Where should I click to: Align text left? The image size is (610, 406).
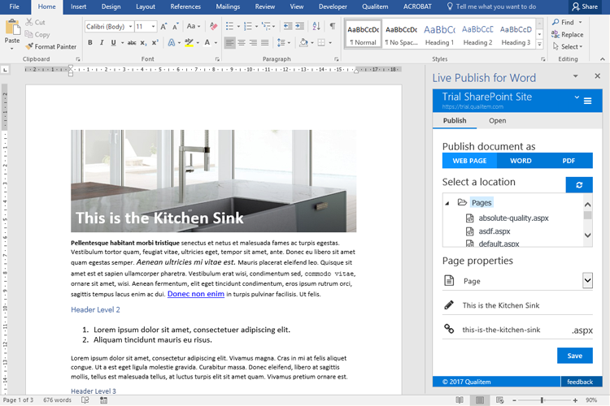point(230,43)
